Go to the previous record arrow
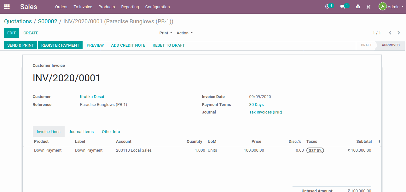The width and height of the screenshot is (406, 192). coord(390,33)
